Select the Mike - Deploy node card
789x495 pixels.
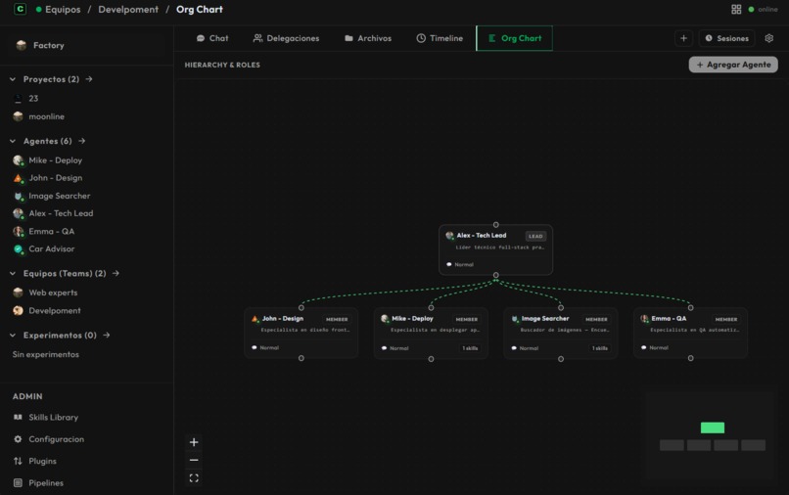[431, 333]
